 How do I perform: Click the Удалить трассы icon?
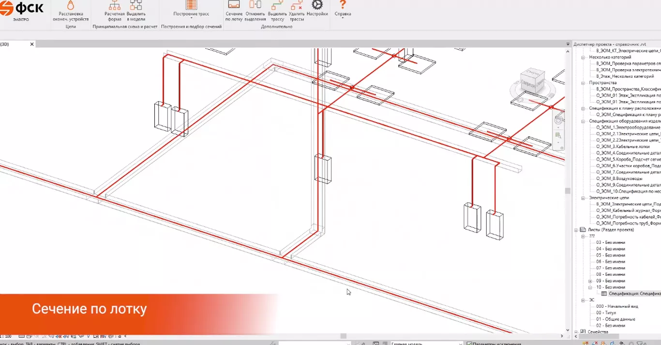297,11
